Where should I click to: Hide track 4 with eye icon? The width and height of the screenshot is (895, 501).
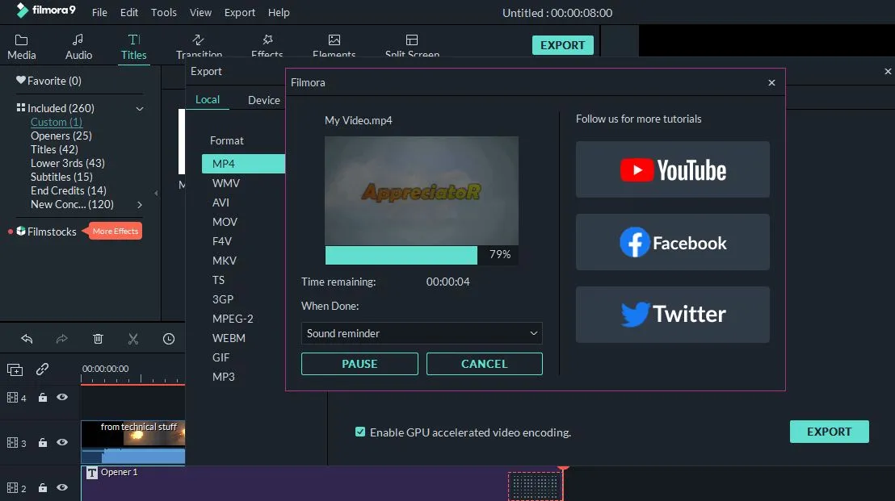(62, 397)
